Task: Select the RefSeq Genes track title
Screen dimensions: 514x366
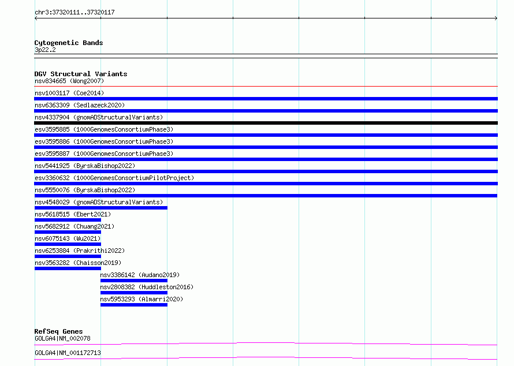Action: [x=58, y=331]
